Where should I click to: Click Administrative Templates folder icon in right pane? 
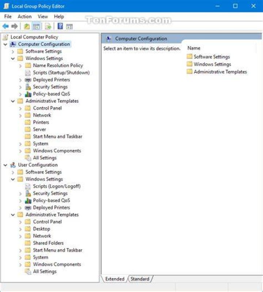pyautogui.click(x=190, y=72)
